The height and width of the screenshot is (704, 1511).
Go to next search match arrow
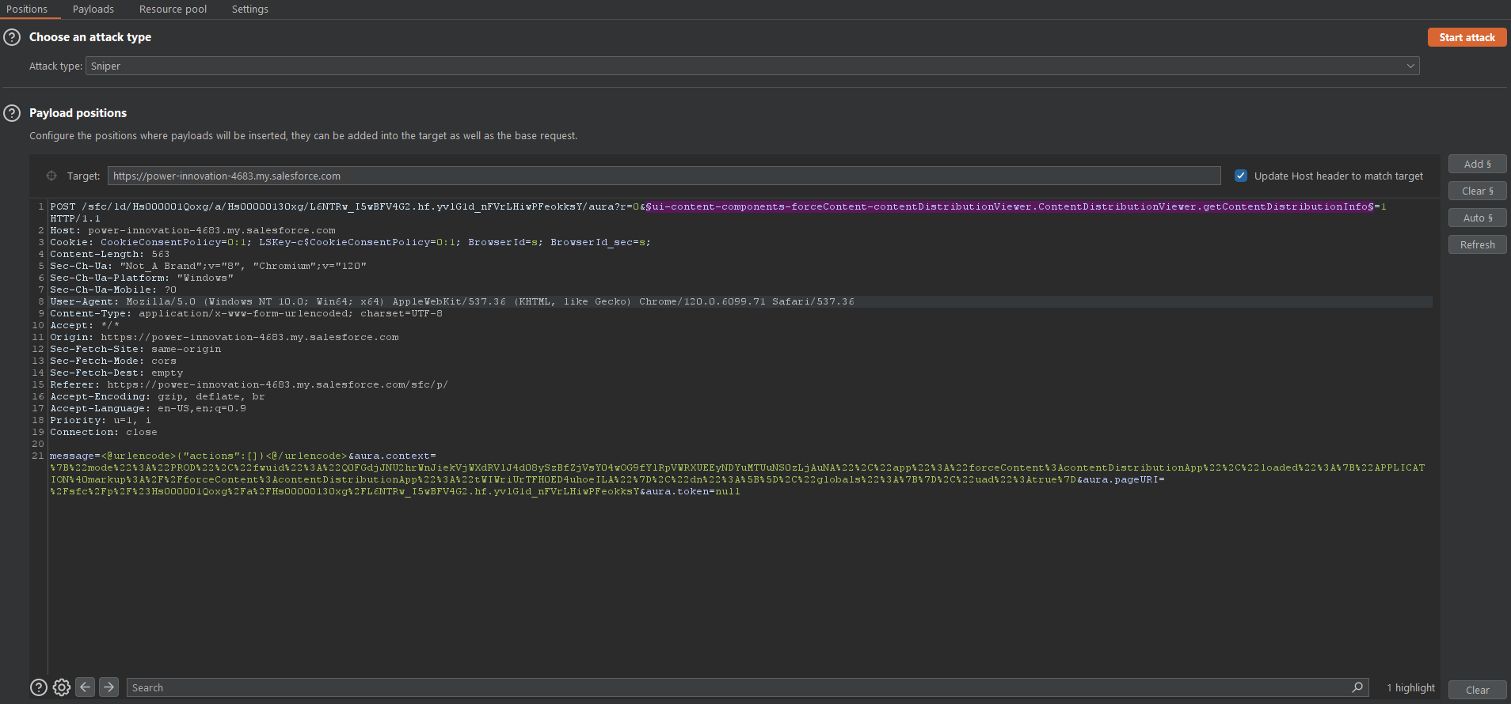109,687
